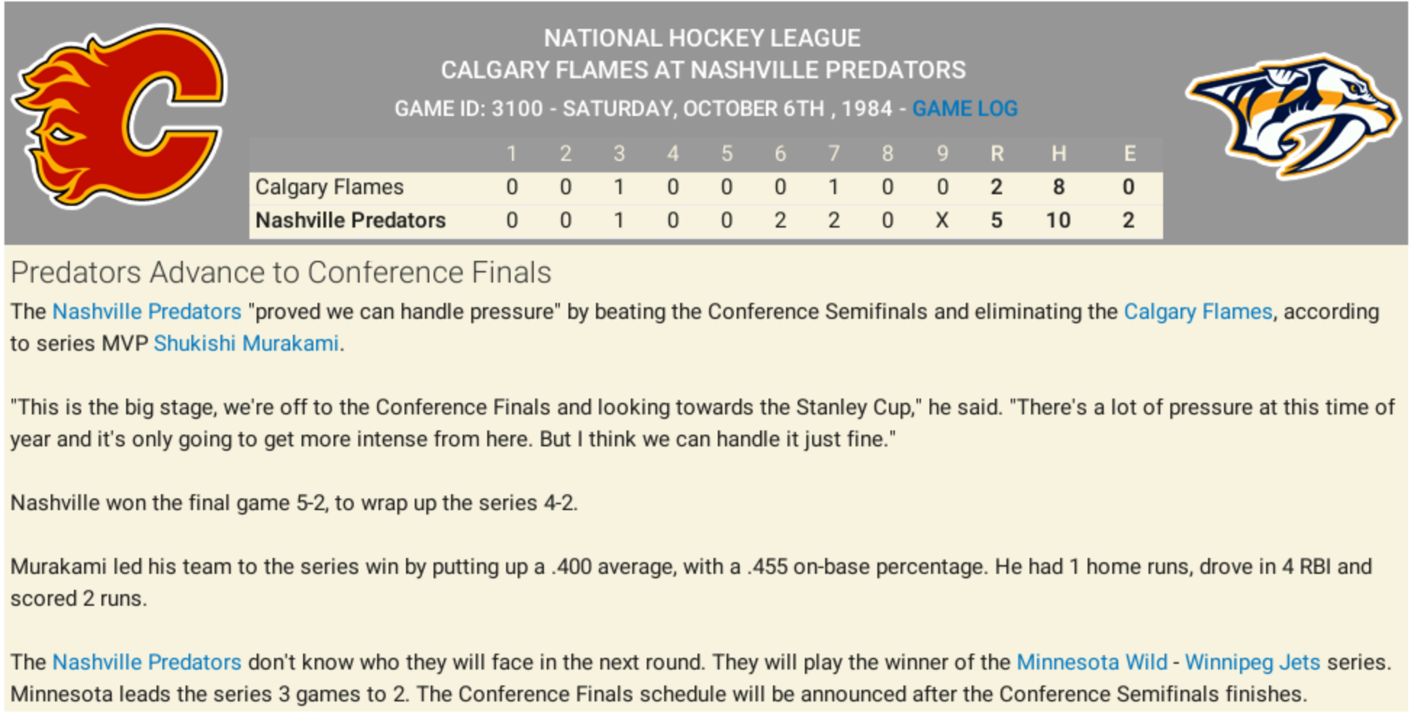Image resolution: width=1414 pixels, height=713 pixels.
Task: Click the E column header in line score
Action: (1129, 154)
